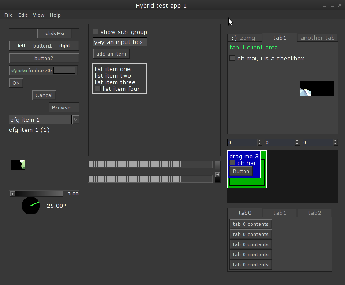Open the View menu
345x285 pixels.
(38, 15)
